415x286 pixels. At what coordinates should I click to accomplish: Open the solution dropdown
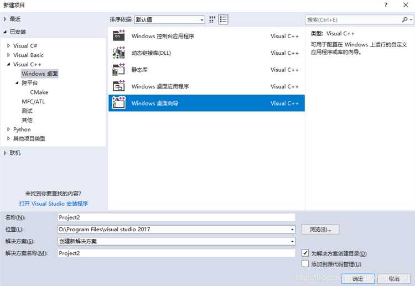[292, 241]
